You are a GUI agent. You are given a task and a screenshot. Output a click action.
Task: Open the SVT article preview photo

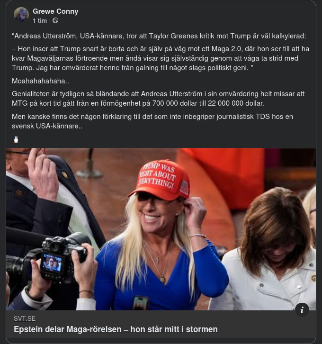[x=161, y=229]
